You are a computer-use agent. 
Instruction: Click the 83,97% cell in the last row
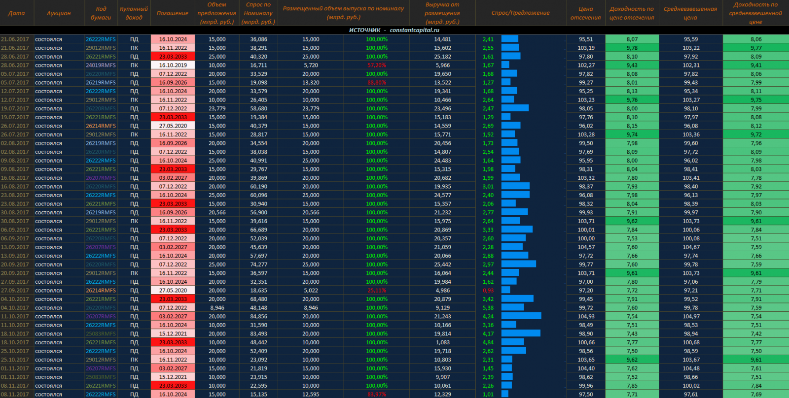click(x=377, y=395)
